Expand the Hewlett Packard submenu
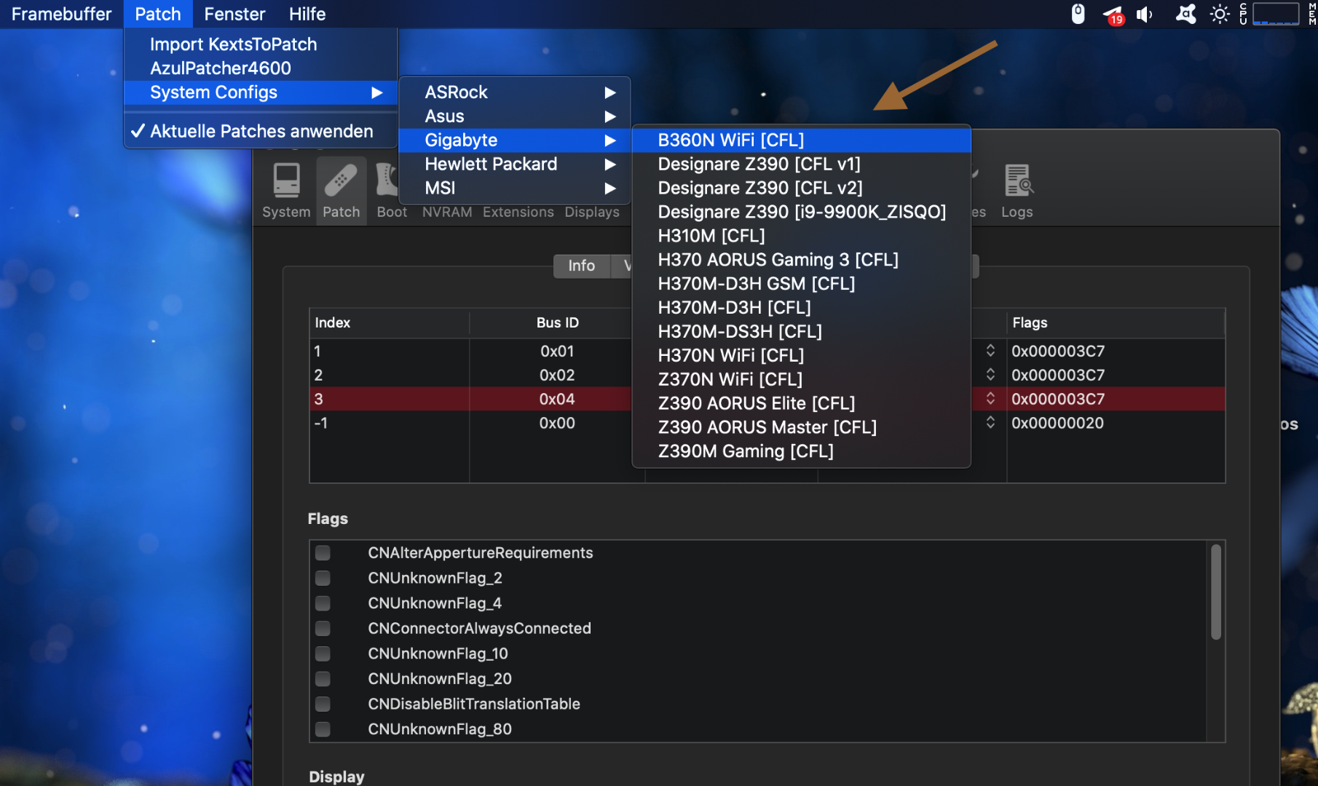Image resolution: width=1318 pixels, height=786 pixels. click(515, 164)
